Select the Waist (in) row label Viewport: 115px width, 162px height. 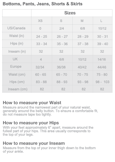pyautogui.click(x=17, y=36)
